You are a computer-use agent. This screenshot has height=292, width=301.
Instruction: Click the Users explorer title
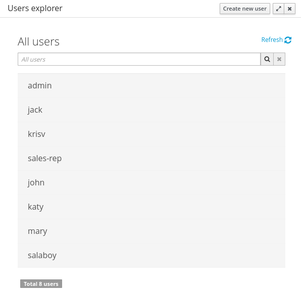(x=35, y=9)
